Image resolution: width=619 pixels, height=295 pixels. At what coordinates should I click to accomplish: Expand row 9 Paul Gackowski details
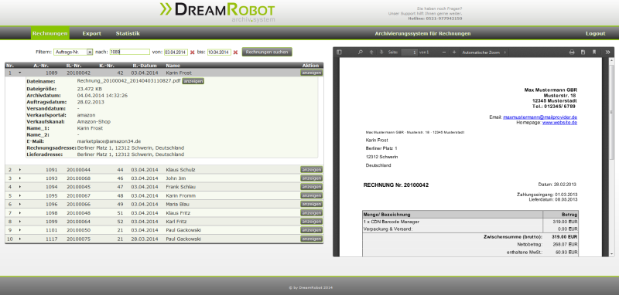[19, 230]
